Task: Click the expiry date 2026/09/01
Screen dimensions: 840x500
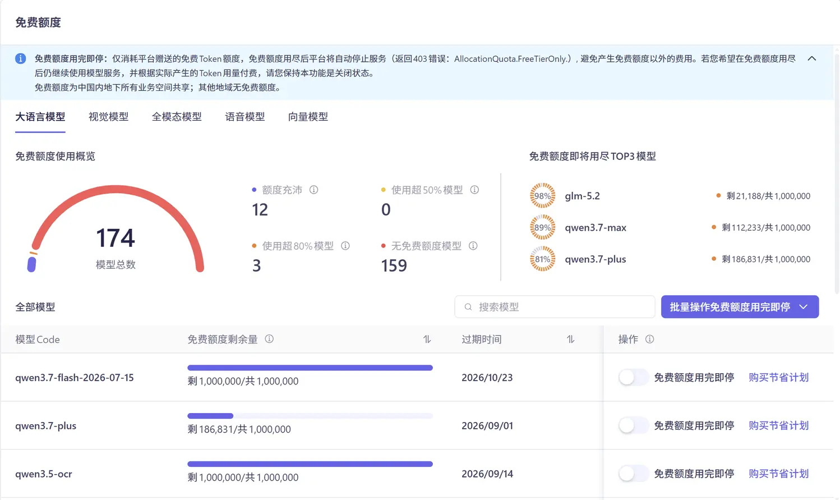Action: coord(487,426)
